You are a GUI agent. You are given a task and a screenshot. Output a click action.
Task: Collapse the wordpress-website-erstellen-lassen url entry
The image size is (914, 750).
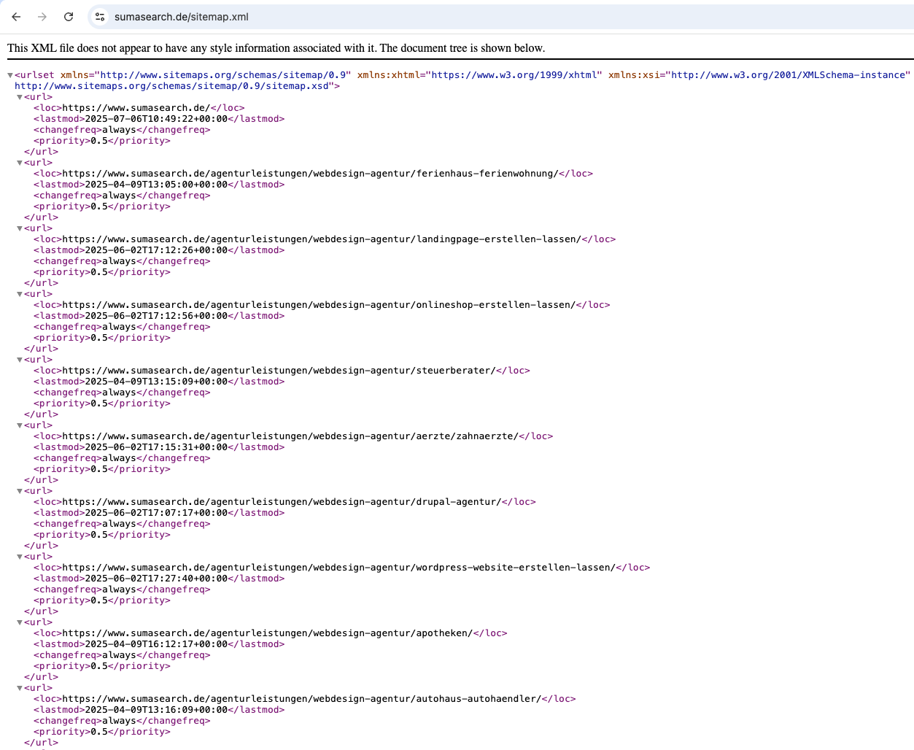click(x=20, y=556)
